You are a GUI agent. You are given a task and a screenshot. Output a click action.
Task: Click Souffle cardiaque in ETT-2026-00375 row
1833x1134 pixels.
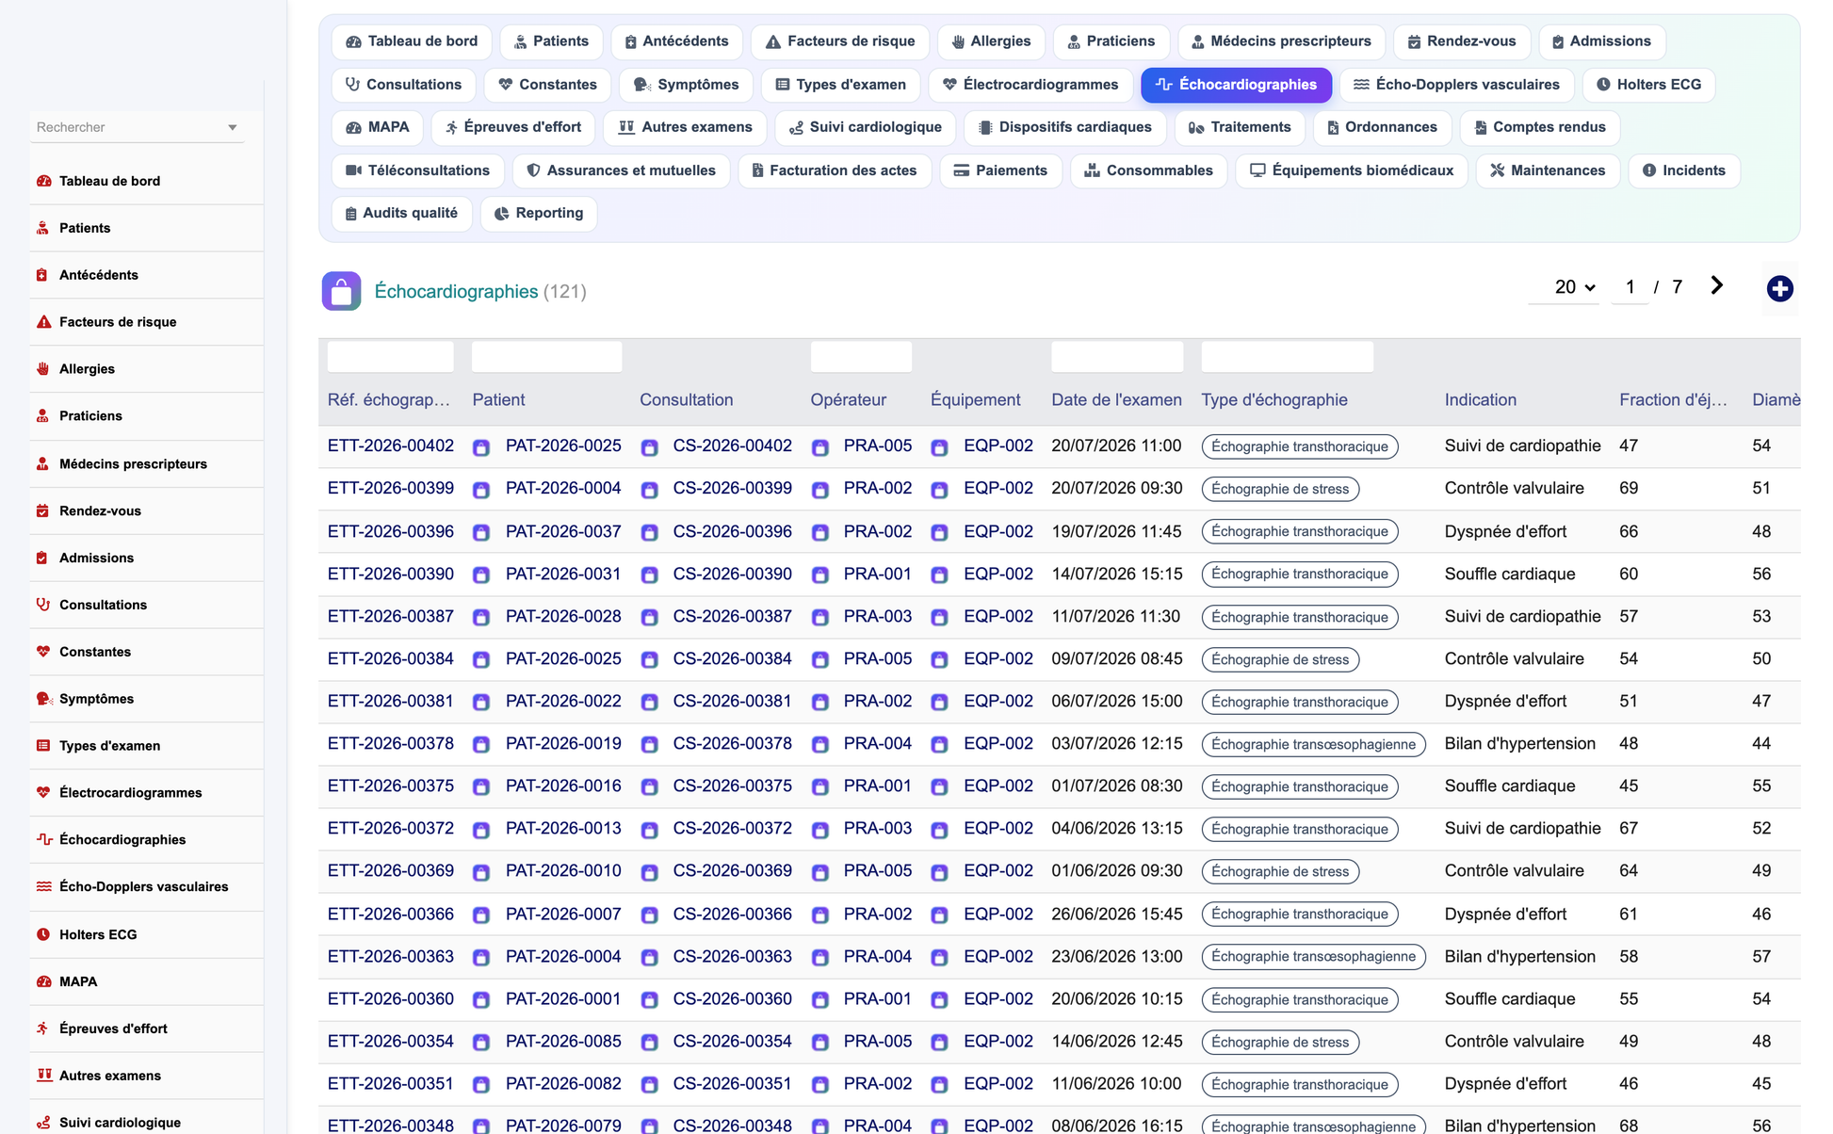(x=1509, y=786)
